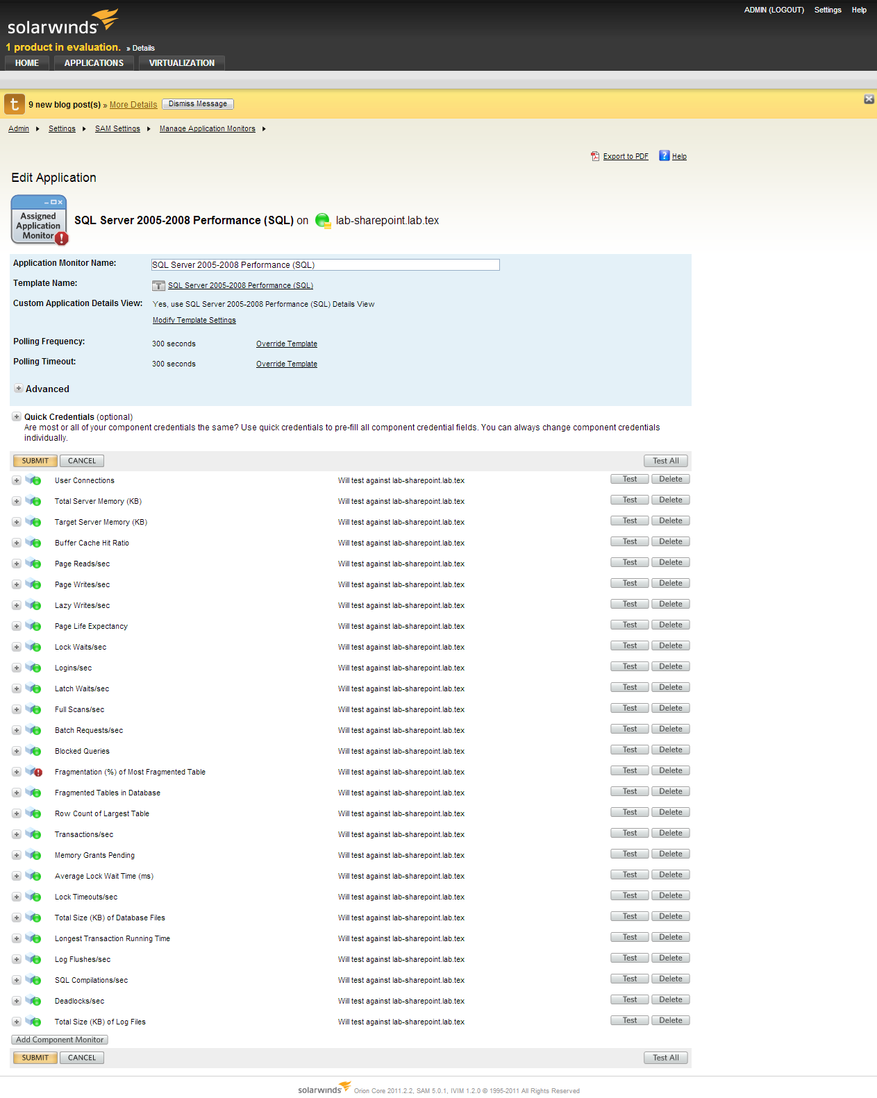The height and width of the screenshot is (1098, 877).
Task: Expand the Target Server Memory (KB) component
Action: click(16, 522)
